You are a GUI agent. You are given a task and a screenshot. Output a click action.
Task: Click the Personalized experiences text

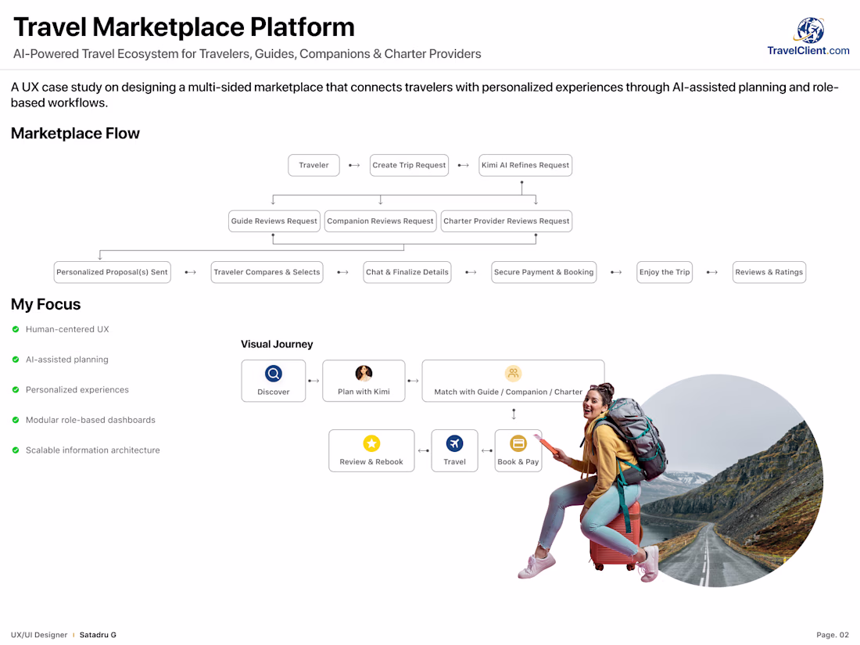[x=77, y=389]
